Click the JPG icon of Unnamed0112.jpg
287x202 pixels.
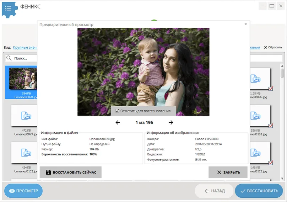pos(256,153)
